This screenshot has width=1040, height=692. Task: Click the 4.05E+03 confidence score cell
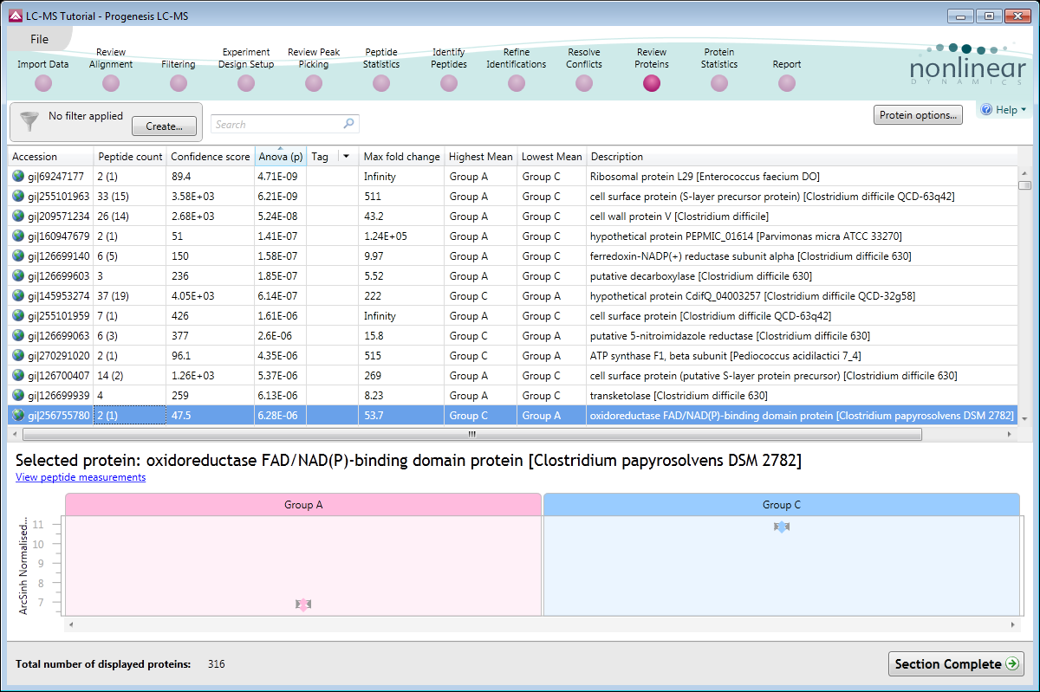(x=211, y=296)
